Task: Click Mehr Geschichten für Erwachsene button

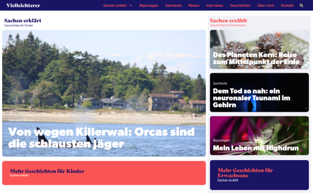Action: (259, 175)
